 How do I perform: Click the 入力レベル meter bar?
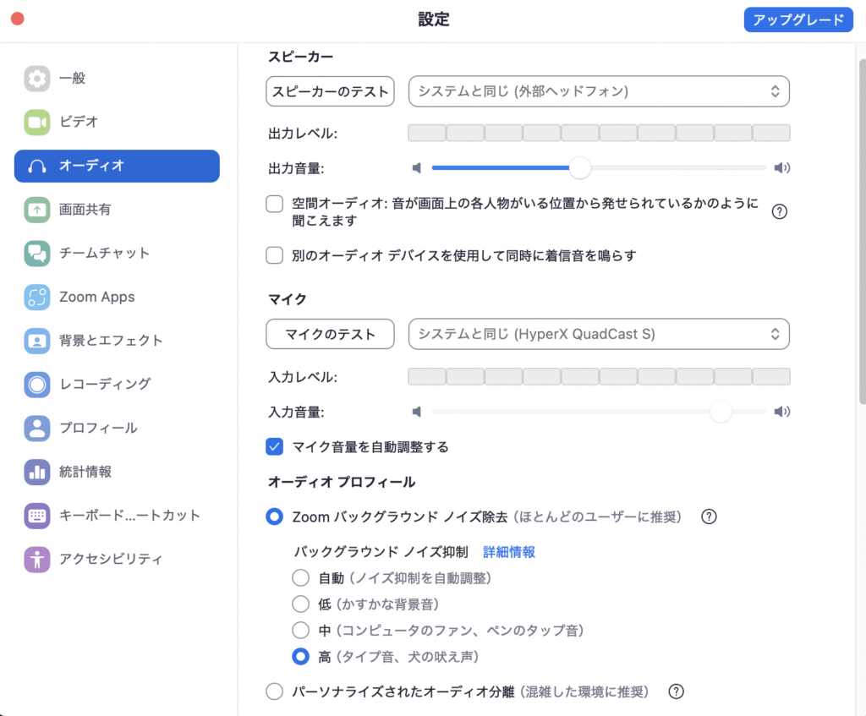(599, 377)
